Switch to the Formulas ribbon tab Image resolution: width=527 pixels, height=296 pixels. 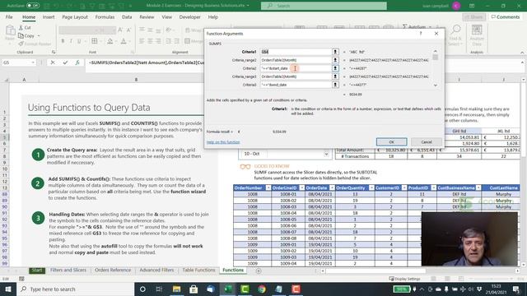click(x=105, y=16)
